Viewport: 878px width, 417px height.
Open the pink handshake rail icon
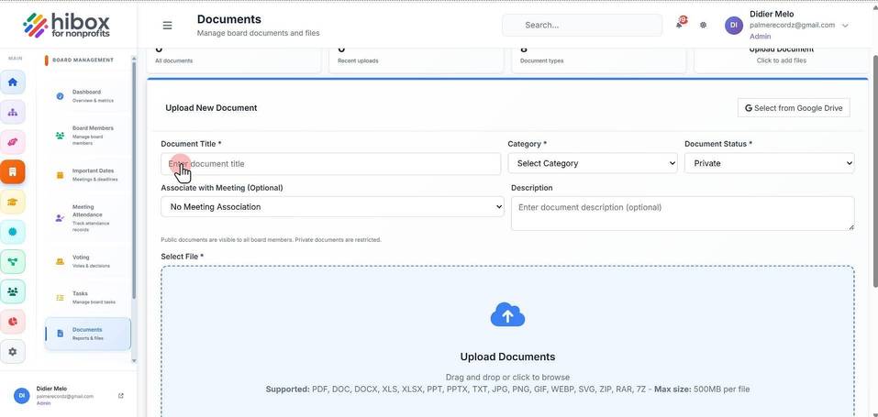tap(12, 142)
